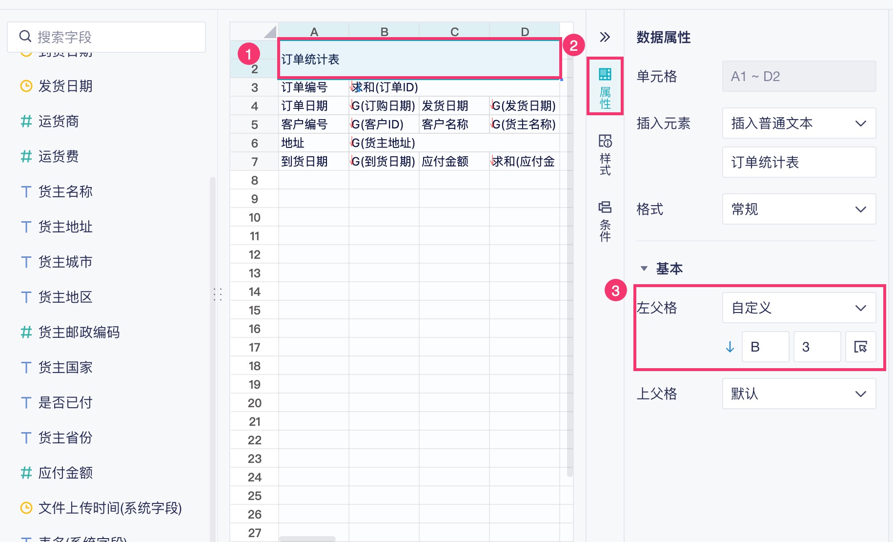Click the search magnifier icon
This screenshot has height=542, width=893.
[x=25, y=37]
